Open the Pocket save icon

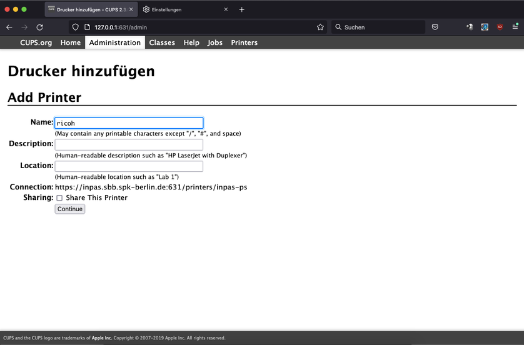[x=435, y=27]
